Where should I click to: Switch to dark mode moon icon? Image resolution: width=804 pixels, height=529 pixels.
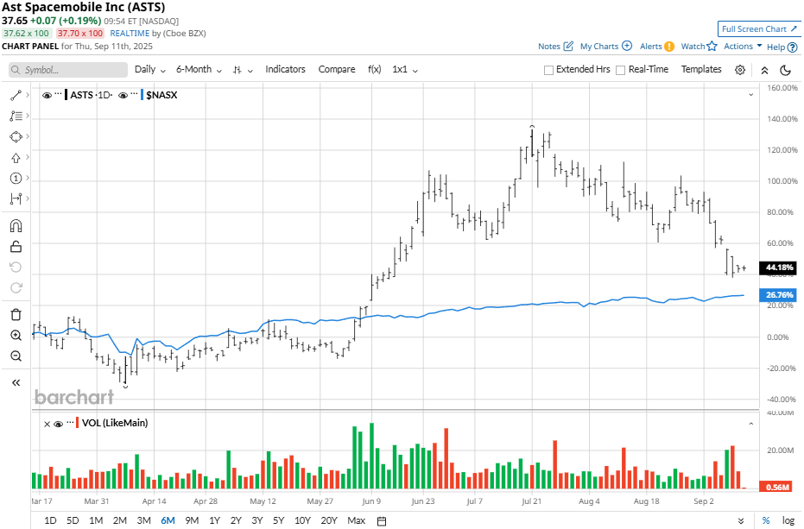[785, 70]
